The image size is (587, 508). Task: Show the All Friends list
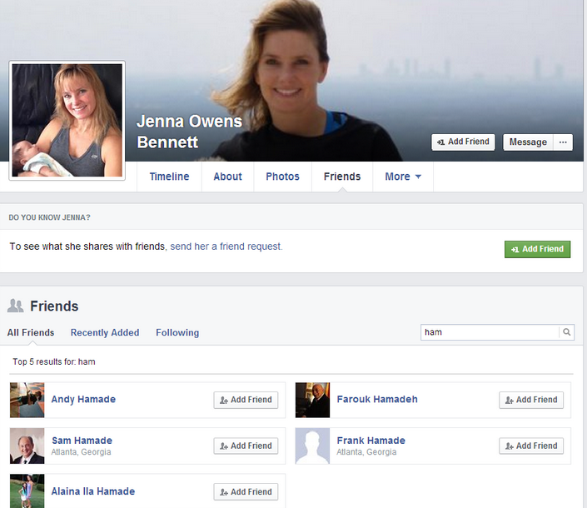point(31,332)
